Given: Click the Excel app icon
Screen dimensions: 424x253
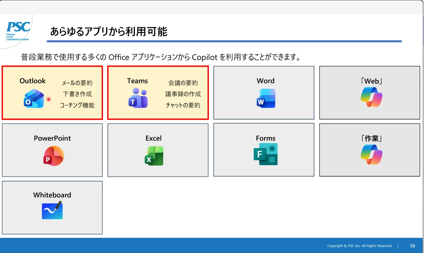Looking at the screenshot, I should tap(154, 156).
